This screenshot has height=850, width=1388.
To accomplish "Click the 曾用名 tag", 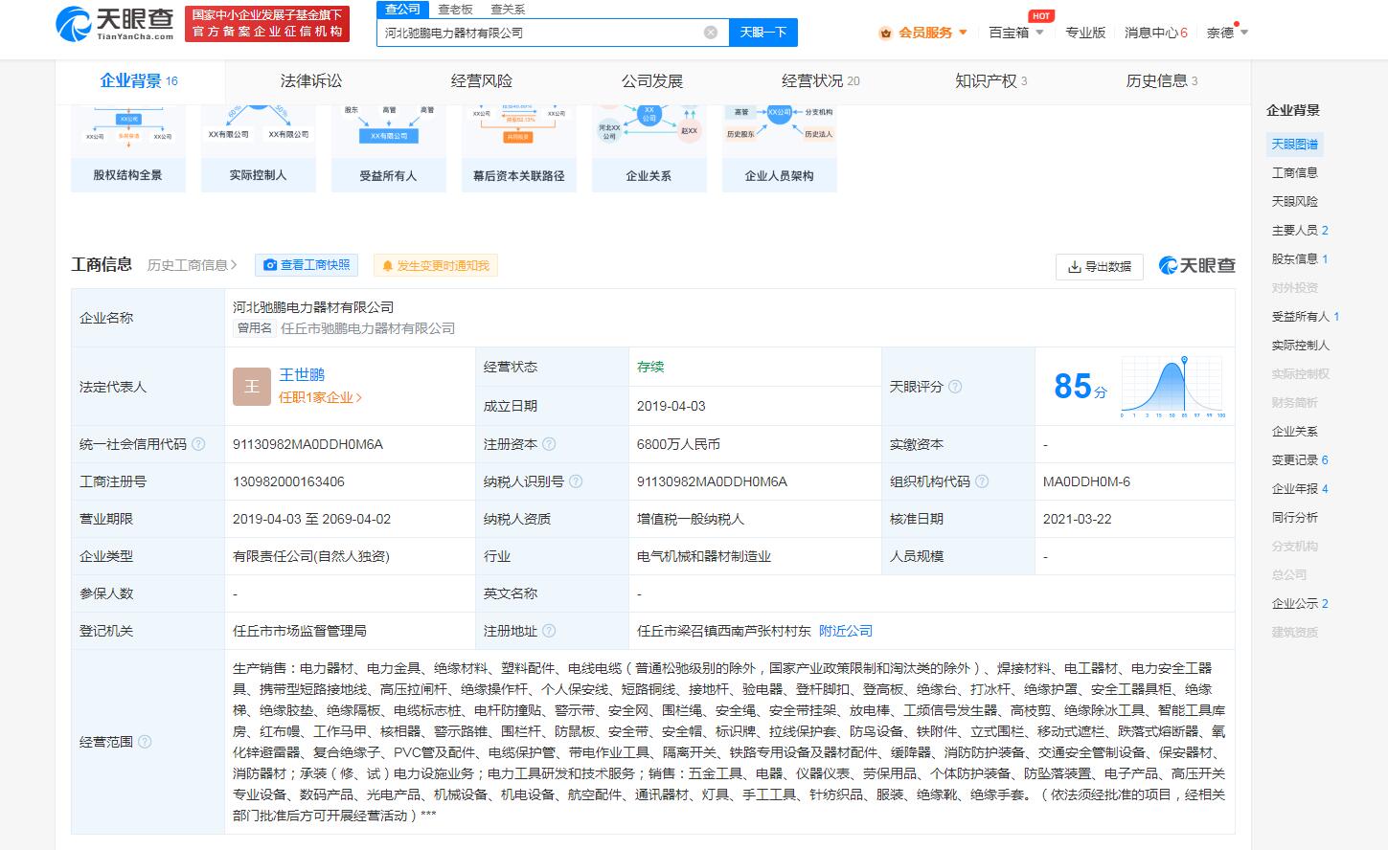I will tap(255, 328).
